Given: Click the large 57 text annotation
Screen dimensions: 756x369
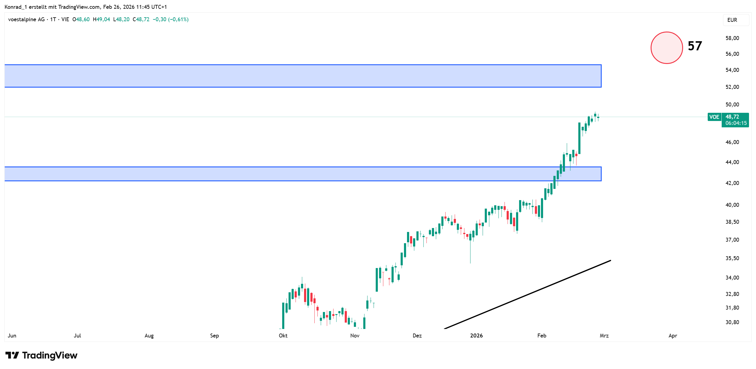Looking at the screenshot, I should pos(695,46).
